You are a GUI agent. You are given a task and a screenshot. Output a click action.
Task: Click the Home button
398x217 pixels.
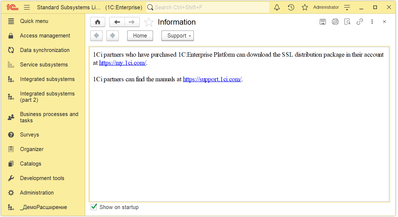[x=140, y=36]
